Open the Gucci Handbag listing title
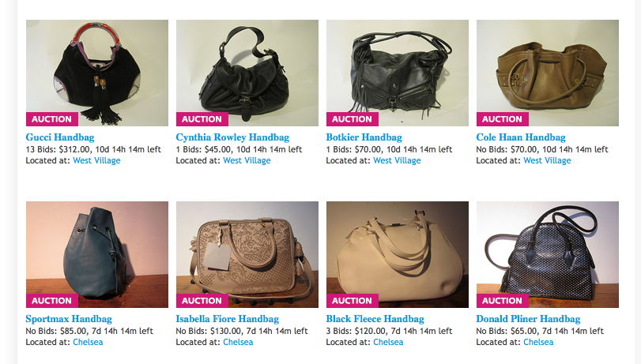The image size is (641, 364). point(60,137)
